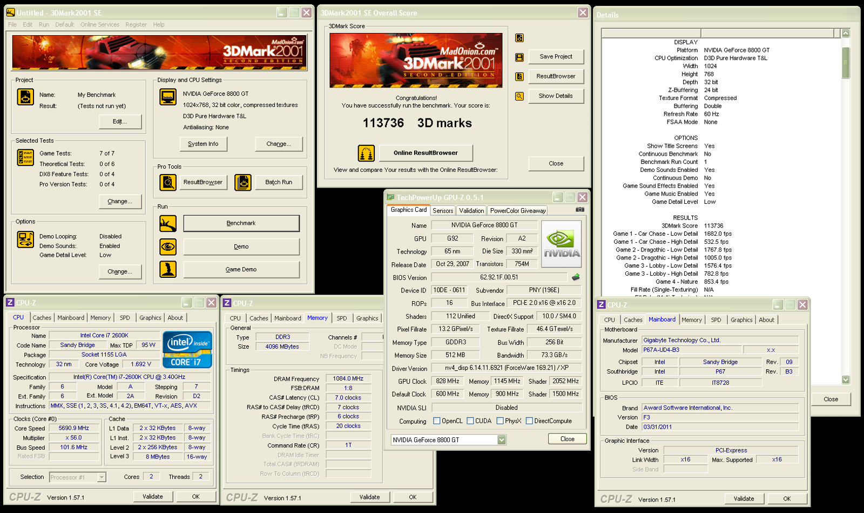Click the System Info button
This screenshot has height=513, width=864.
point(203,144)
